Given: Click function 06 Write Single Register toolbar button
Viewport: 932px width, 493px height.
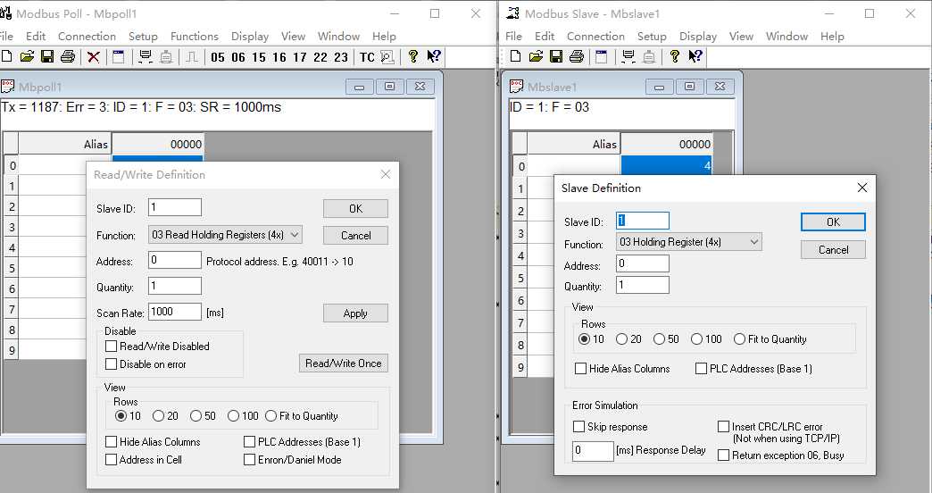Looking at the screenshot, I should point(237,57).
